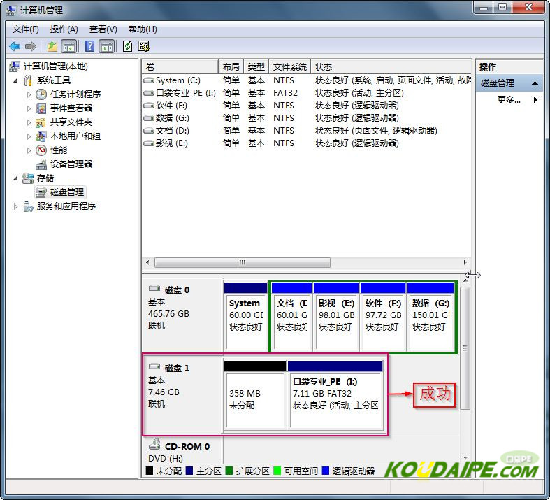Click the Up one level folder icon
Image resolution: width=550 pixels, height=500 pixels.
(x=52, y=46)
